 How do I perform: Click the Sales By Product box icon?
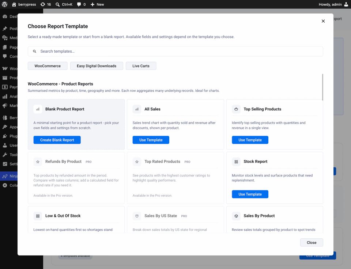point(236,216)
